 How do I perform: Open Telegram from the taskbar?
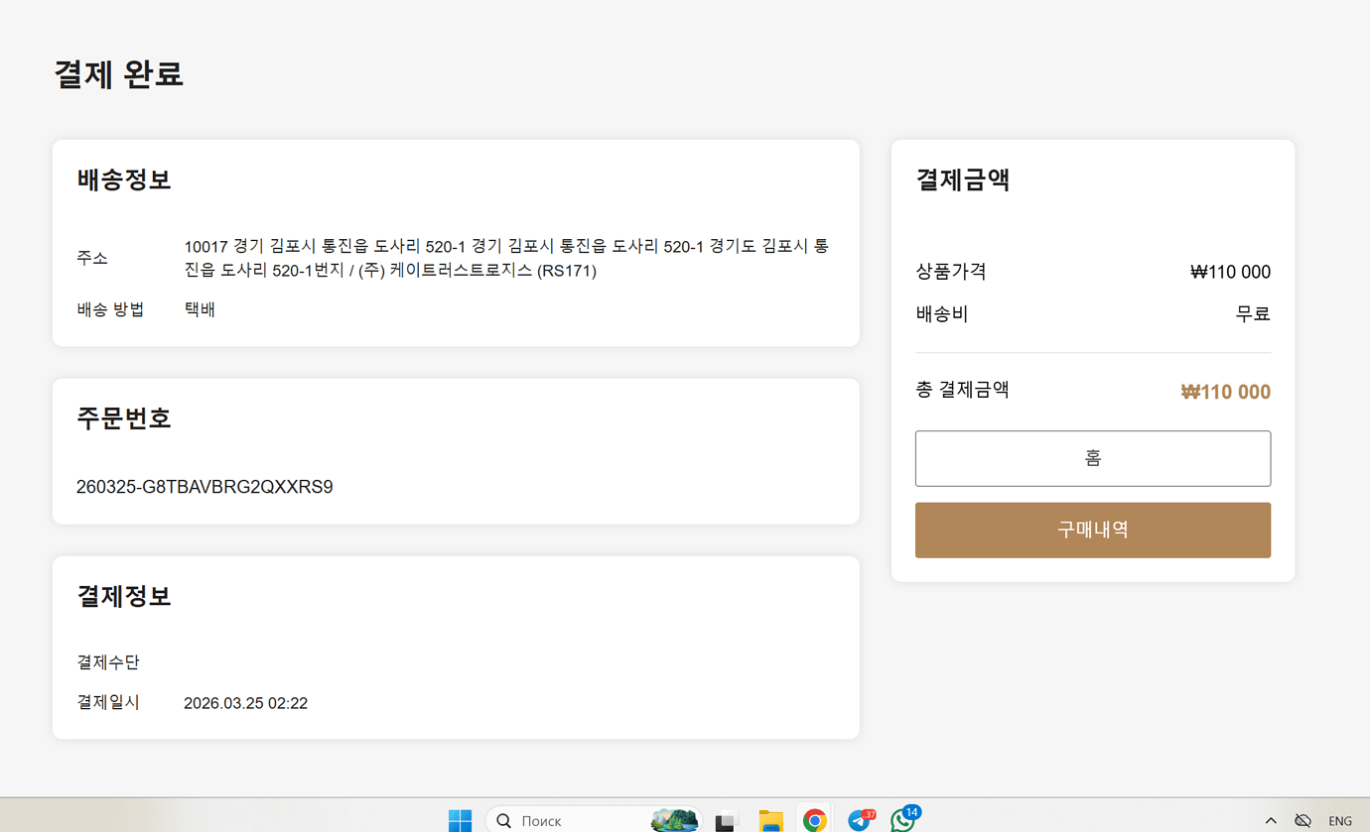pos(859,819)
